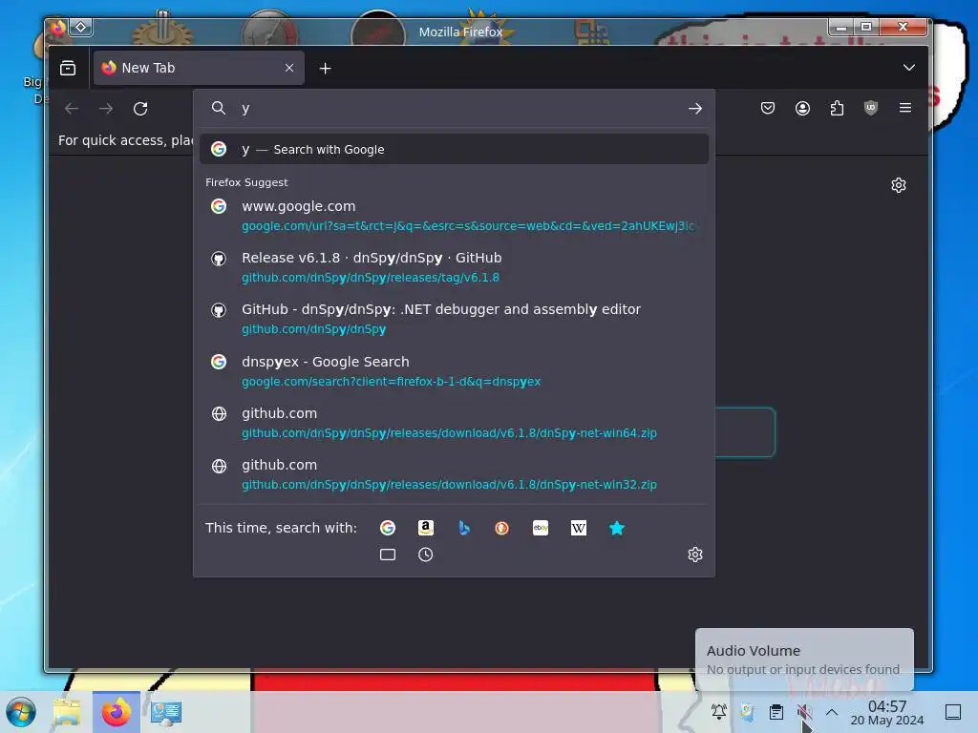Expand the list all tabs chevron

pos(909,68)
